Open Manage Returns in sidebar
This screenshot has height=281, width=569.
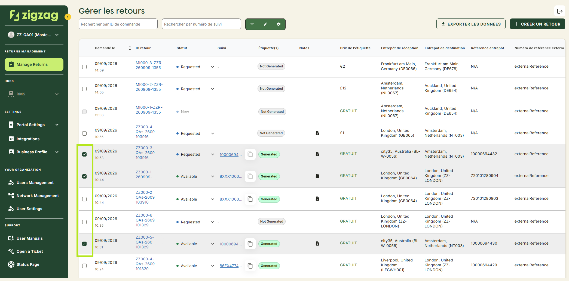(x=34, y=64)
